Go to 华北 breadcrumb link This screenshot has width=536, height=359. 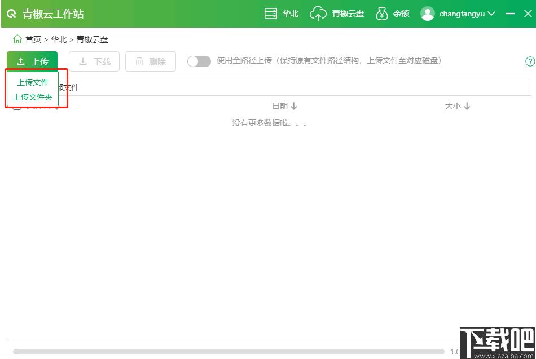click(59, 39)
